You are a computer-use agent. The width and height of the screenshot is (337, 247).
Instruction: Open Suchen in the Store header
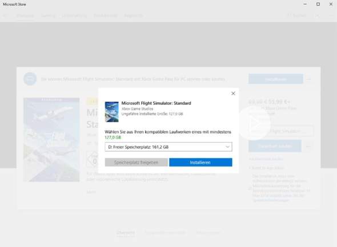pos(297,15)
